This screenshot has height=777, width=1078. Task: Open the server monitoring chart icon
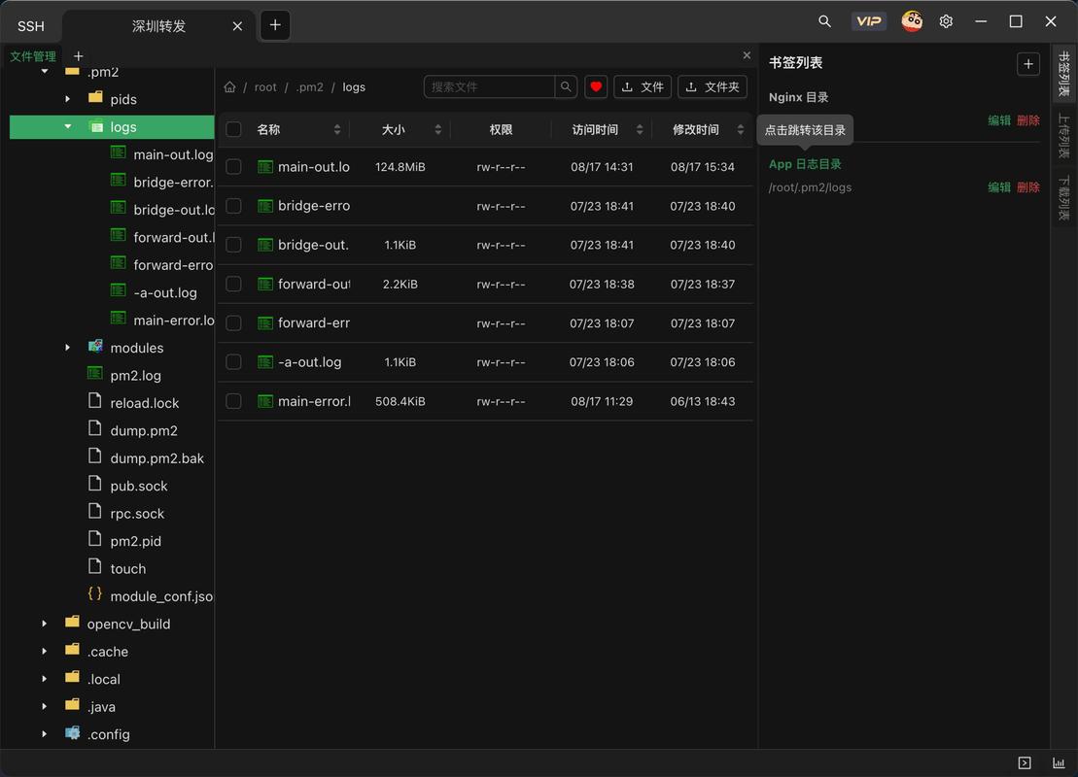click(x=1059, y=762)
